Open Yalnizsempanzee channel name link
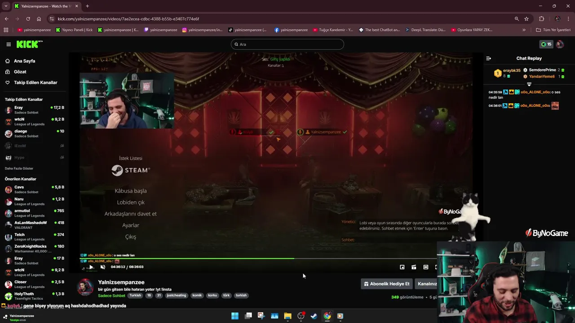The width and height of the screenshot is (575, 323). pos(121,282)
